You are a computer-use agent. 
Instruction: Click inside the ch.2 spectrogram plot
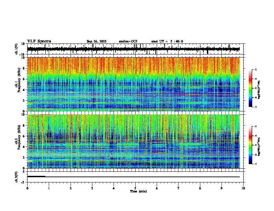click(x=134, y=141)
